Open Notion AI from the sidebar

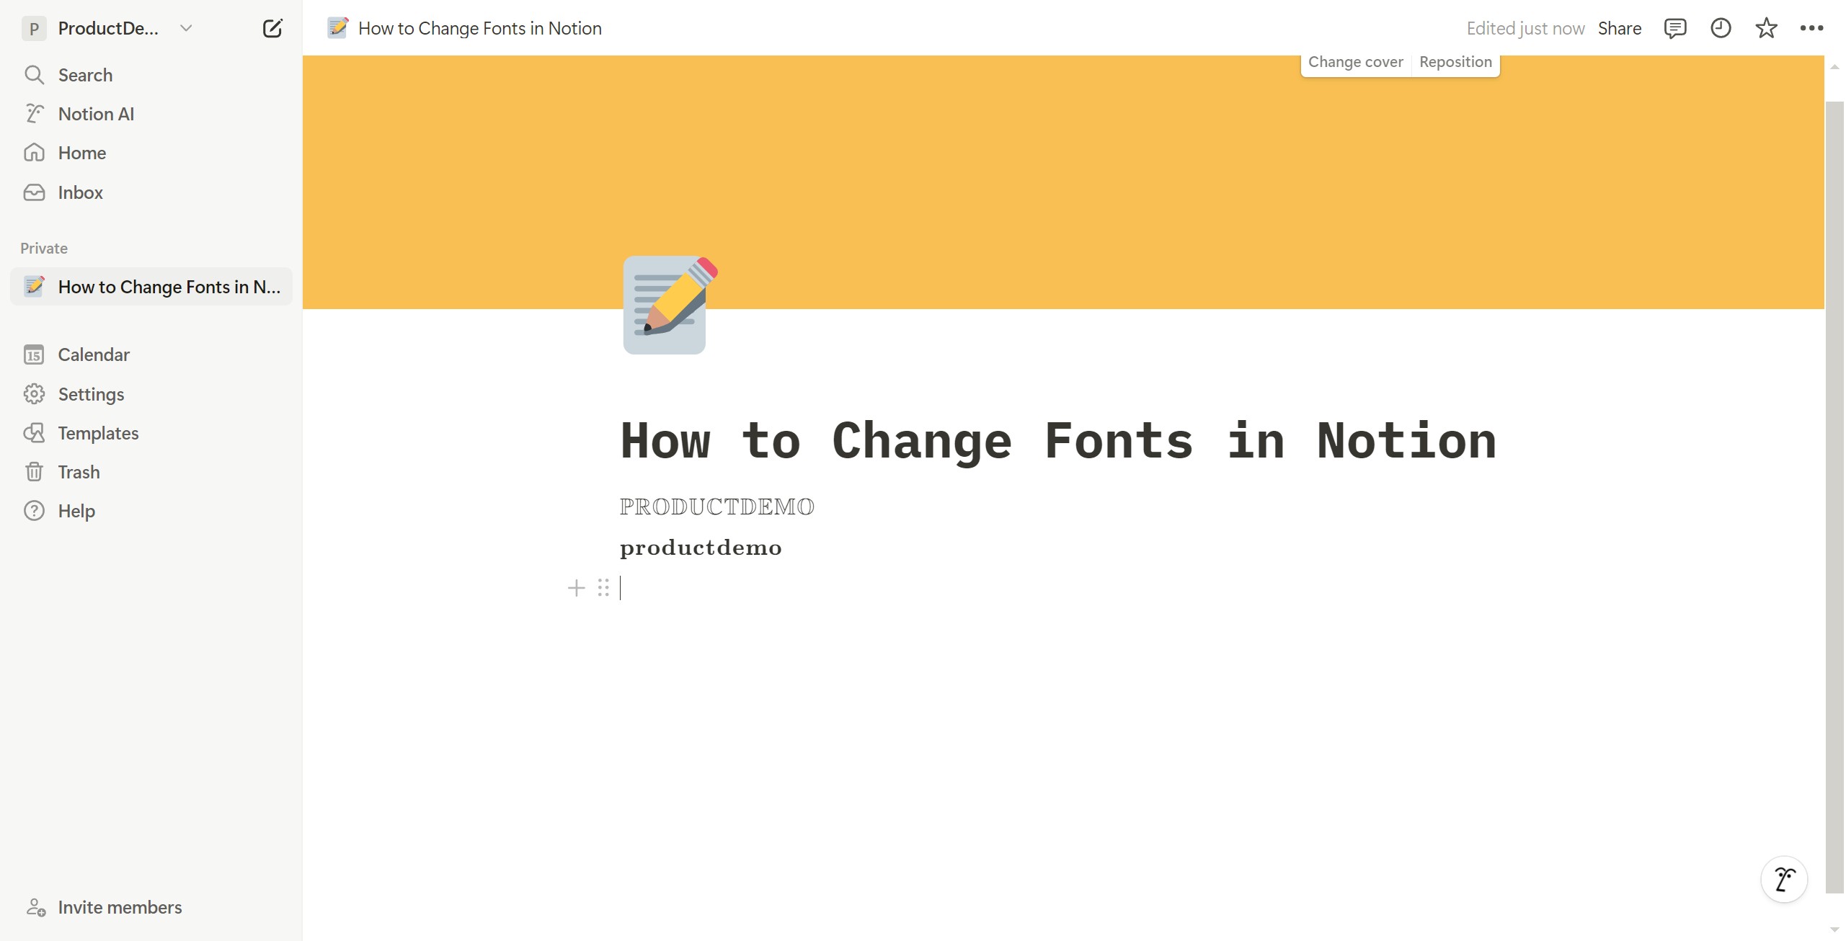pos(151,114)
